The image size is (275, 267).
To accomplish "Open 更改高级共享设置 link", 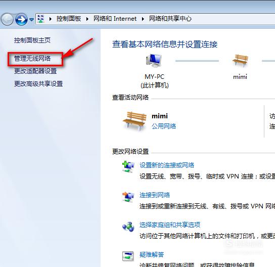I will 38,84.
